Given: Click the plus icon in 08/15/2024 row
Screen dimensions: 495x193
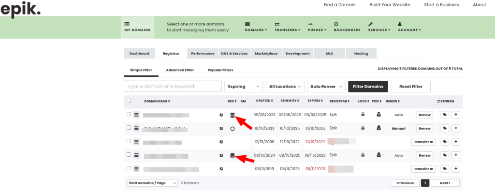Looking at the screenshot, I should [x=456, y=155].
